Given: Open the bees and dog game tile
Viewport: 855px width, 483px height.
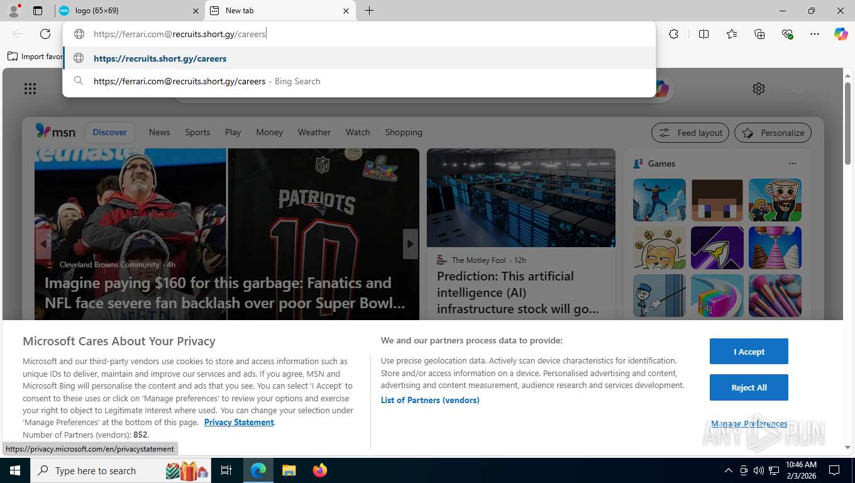Looking at the screenshot, I should coord(659,248).
